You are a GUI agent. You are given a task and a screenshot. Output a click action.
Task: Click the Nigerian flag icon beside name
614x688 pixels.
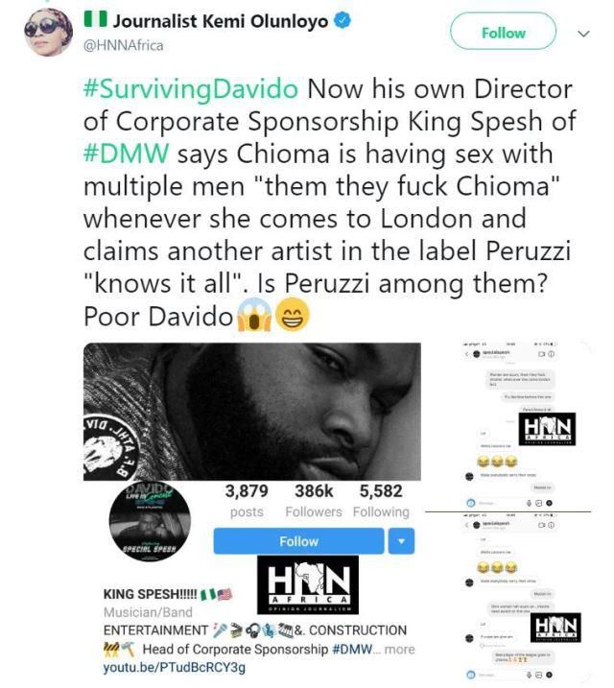coord(95,19)
